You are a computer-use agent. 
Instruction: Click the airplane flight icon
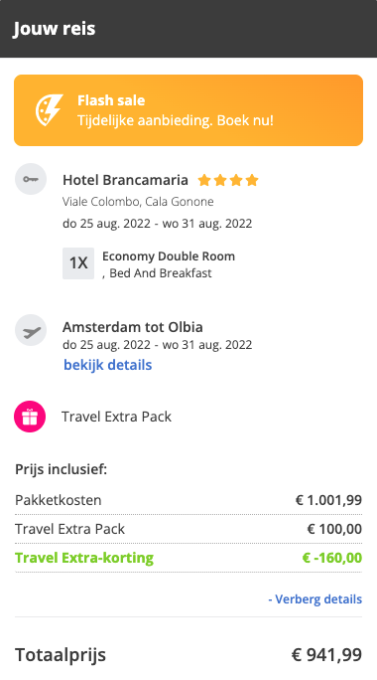click(31, 330)
